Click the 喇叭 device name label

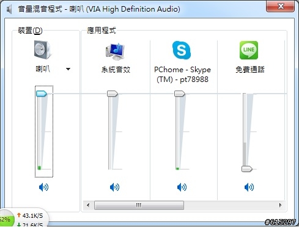[x=43, y=69]
